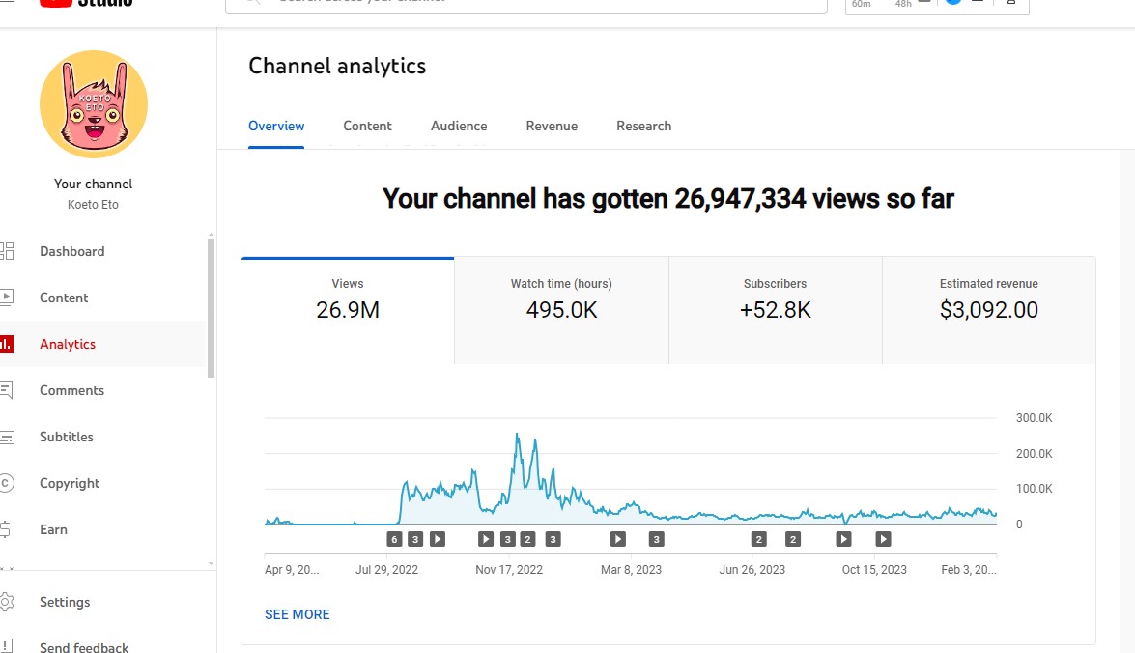Click the last video marker on timeline
The width and height of the screenshot is (1135, 653).
point(883,539)
